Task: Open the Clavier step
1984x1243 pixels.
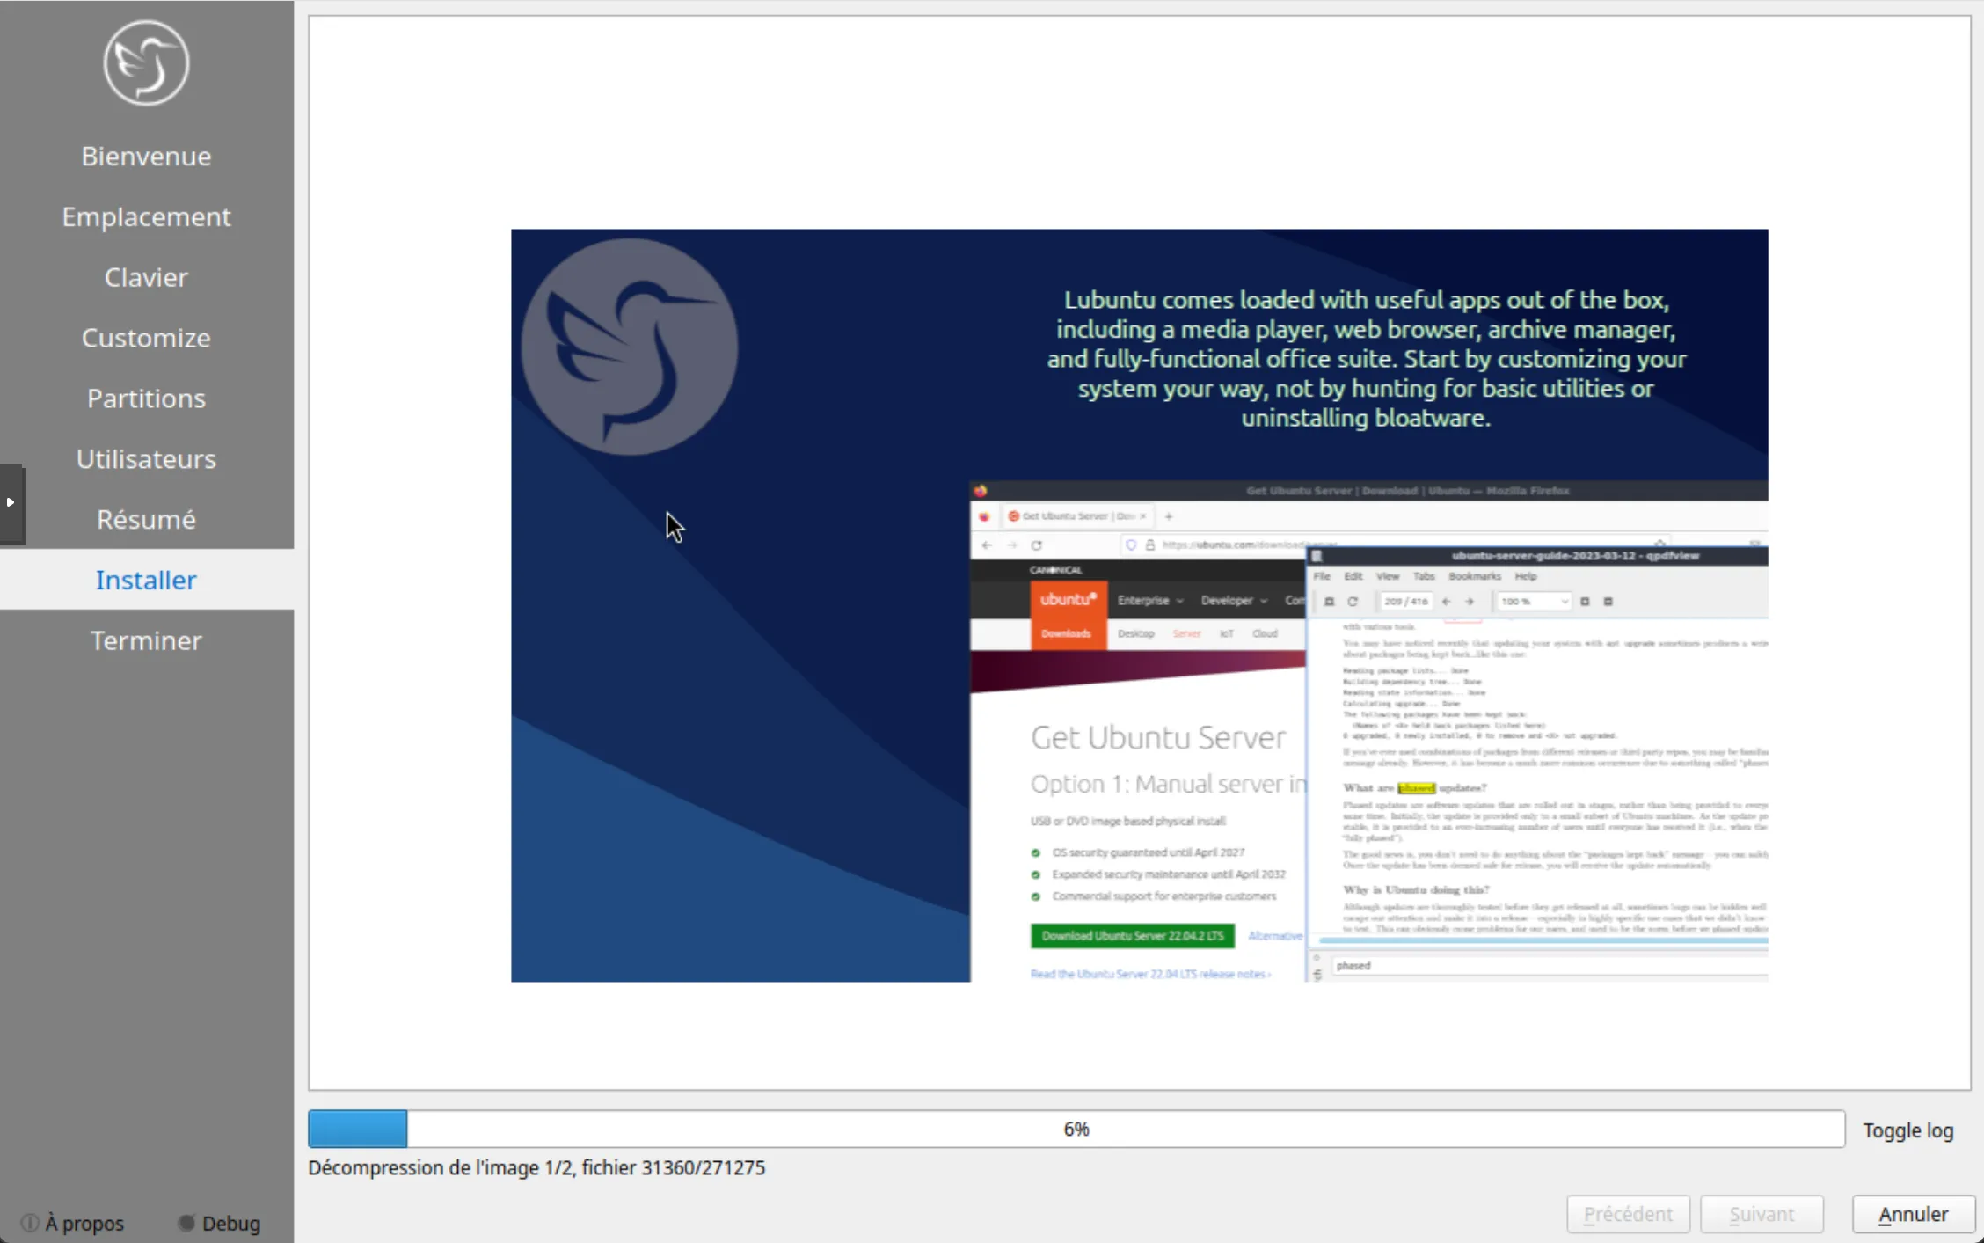Action: click(146, 277)
